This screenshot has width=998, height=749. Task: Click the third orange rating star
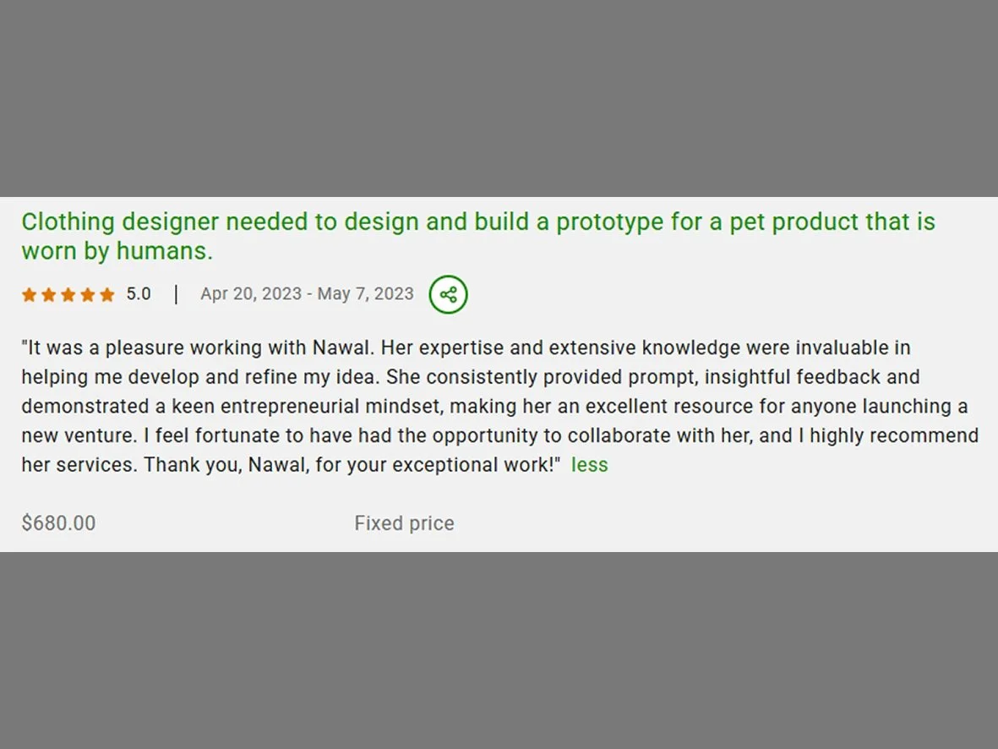(68, 294)
